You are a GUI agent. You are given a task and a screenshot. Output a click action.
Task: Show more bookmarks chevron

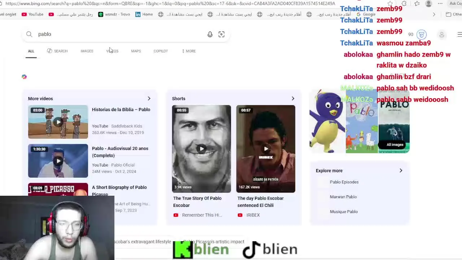tap(434, 14)
